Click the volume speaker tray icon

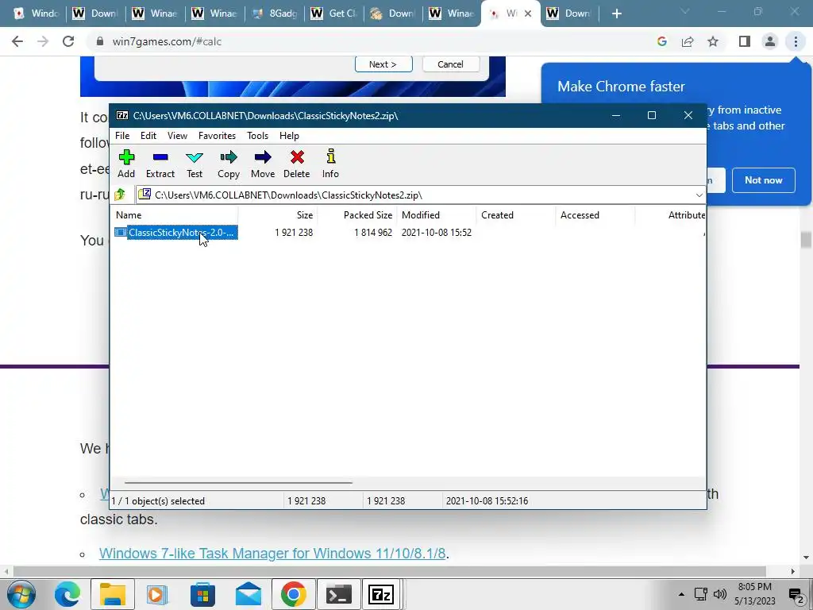click(719, 594)
